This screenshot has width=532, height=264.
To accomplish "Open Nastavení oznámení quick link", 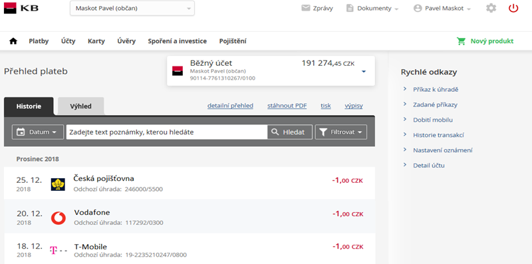I will (x=443, y=150).
